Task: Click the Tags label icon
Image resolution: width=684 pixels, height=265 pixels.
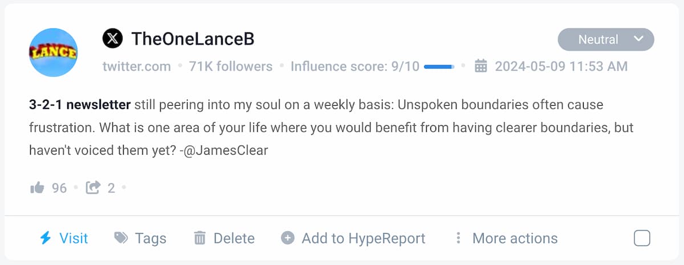Action: coord(121,238)
